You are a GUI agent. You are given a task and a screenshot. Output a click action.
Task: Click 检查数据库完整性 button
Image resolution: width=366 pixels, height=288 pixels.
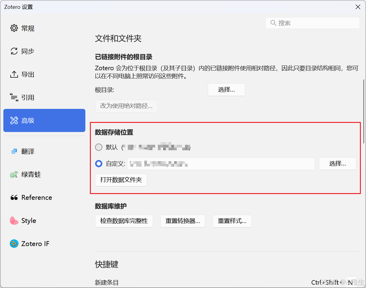pyautogui.click(x=124, y=221)
